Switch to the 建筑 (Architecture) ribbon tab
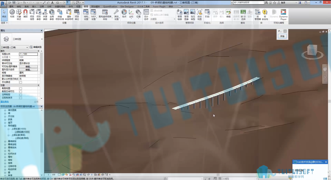The width and height of the screenshot is (331, 180). [12, 7]
